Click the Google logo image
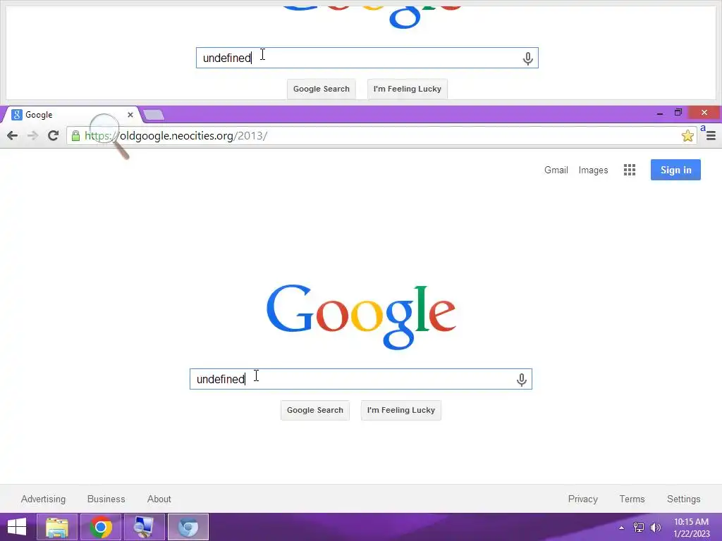The image size is (722, 541). [361, 317]
